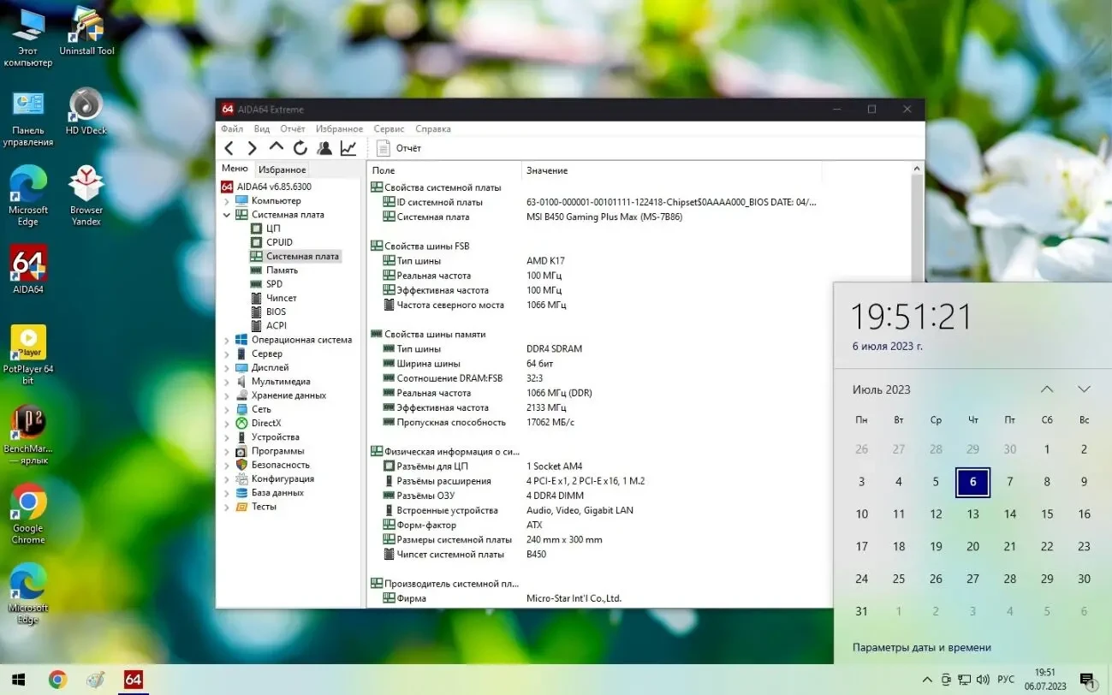The height and width of the screenshot is (695, 1112).
Task: Click the previous month chevron in calendar
Action: pos(1046,389)
